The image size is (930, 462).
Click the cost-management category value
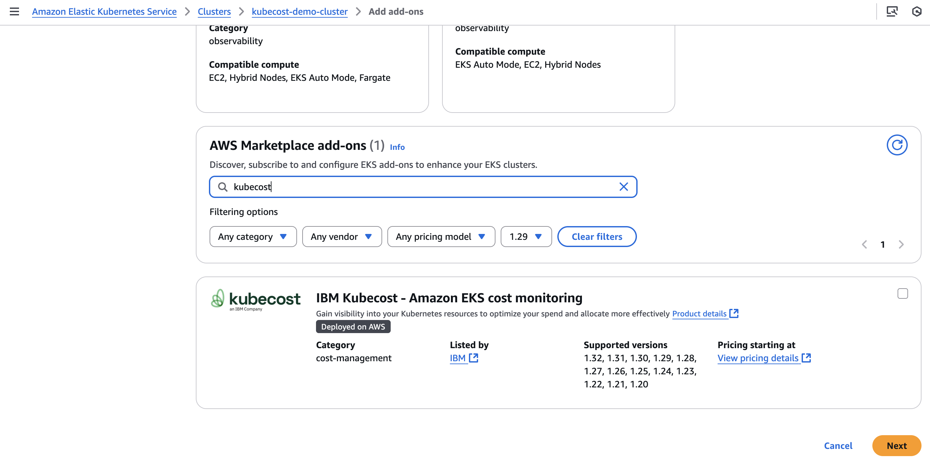(x=353, y=358)
